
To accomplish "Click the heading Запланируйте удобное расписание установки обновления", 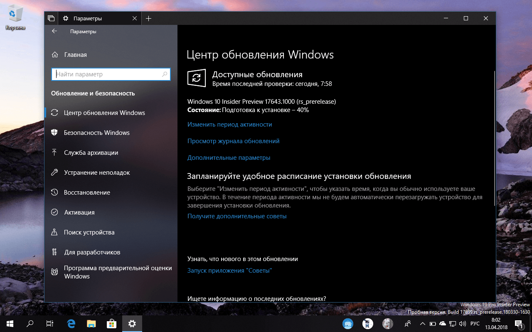I will point(299,176).
